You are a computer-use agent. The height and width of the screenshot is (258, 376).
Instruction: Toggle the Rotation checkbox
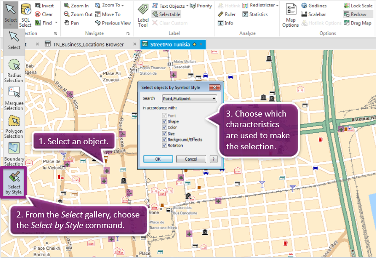point(164,146)
